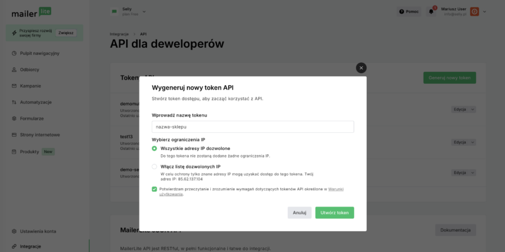Click Edycja button for demomul token
This screenshot has width=505, height=252.
[x=460, y=110]
